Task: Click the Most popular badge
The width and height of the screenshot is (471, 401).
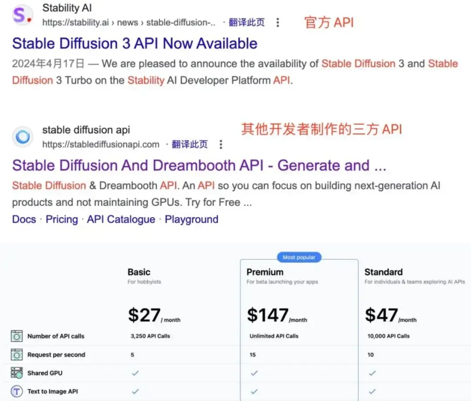Action: [x=299, y=257]
